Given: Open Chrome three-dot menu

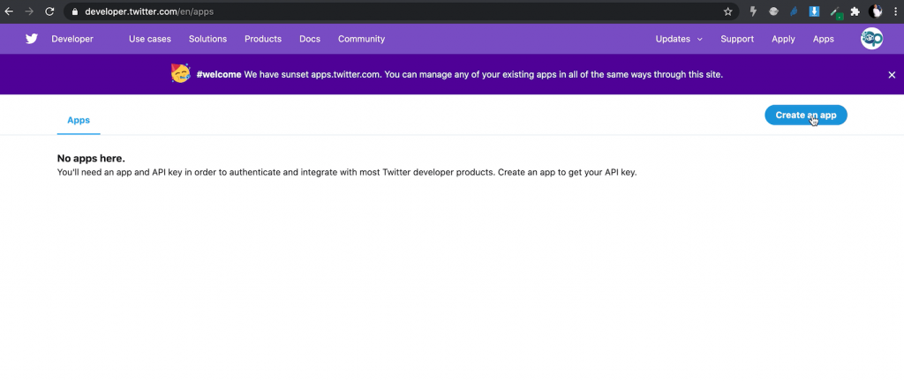Looking at the screenshot, I should coord(895,11).
